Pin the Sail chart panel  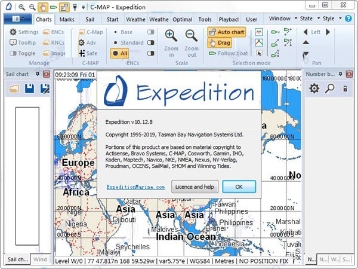pyautogui.click(x=38, y=74)
